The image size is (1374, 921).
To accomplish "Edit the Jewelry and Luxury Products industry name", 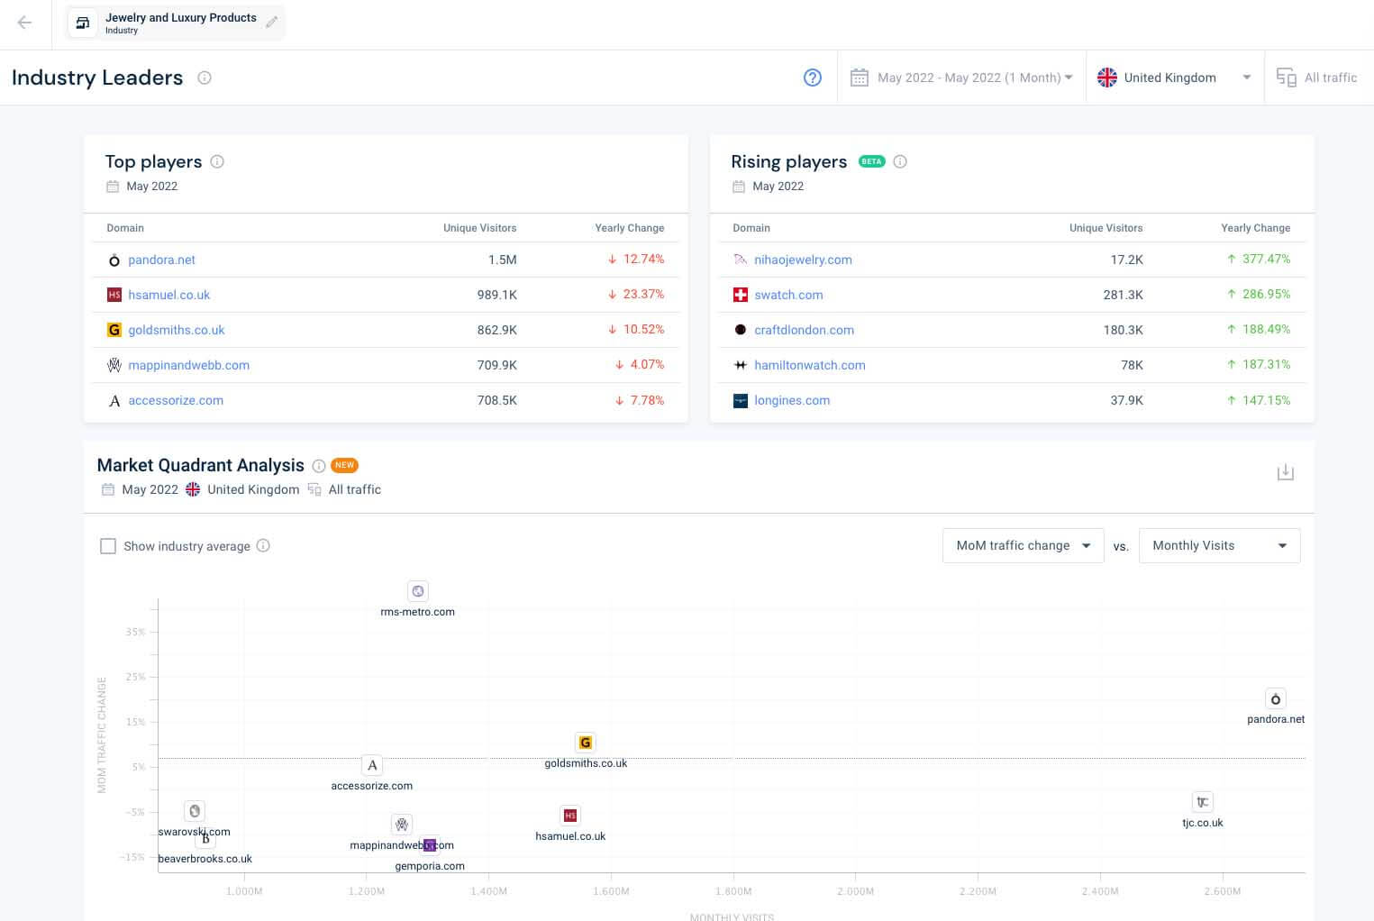I will pos(271,23).
